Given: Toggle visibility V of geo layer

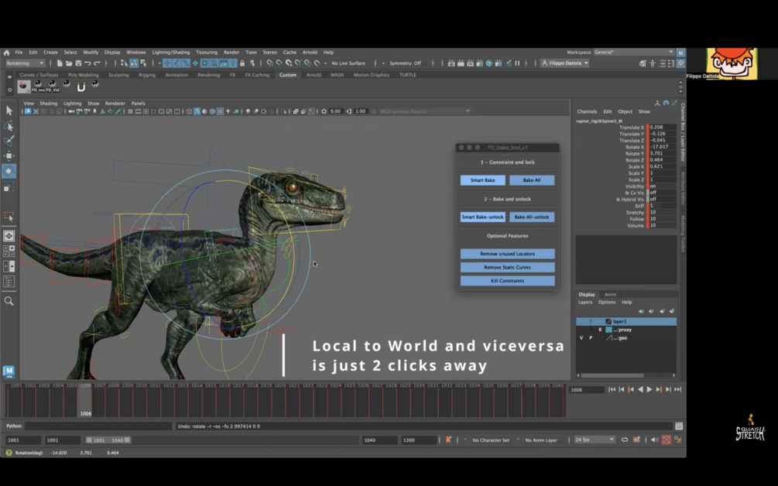Looking at the screenshot, I should click(x=581, y=337).
